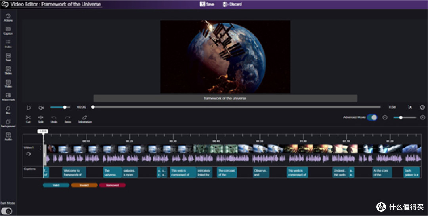Click the Split tool
This screenshot has height=216, width=428.
pos(41,119)
